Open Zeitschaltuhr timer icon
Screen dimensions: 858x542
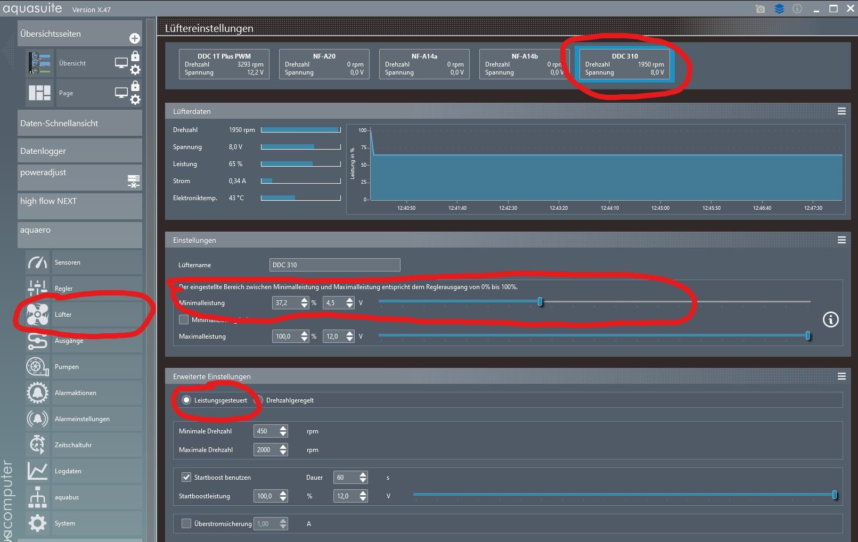tap(37, 445)
